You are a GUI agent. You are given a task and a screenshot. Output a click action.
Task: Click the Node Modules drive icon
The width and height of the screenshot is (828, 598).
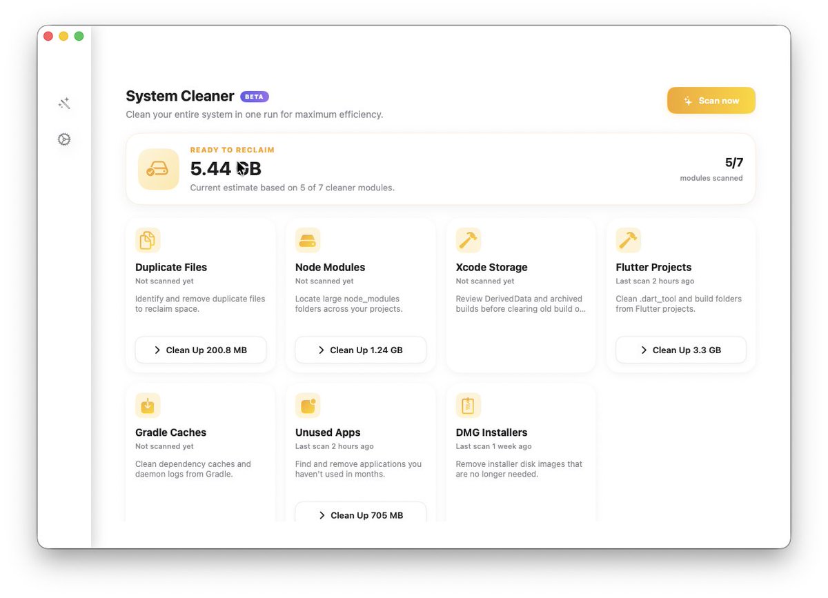tap(308, 240)
